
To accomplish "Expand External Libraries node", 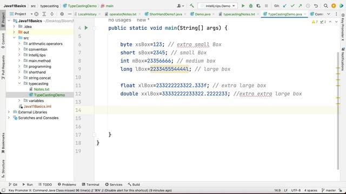I will pyautogui.click(x=9, y=112).
